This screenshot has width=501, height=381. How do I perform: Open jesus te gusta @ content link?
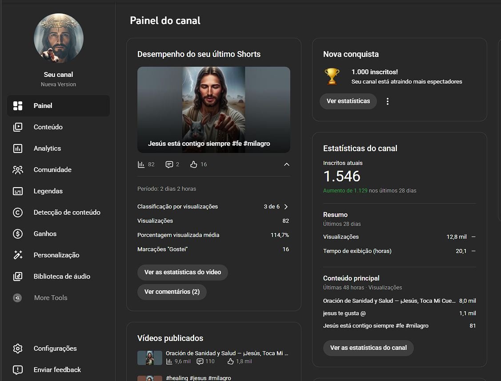[x=344, y=313]
